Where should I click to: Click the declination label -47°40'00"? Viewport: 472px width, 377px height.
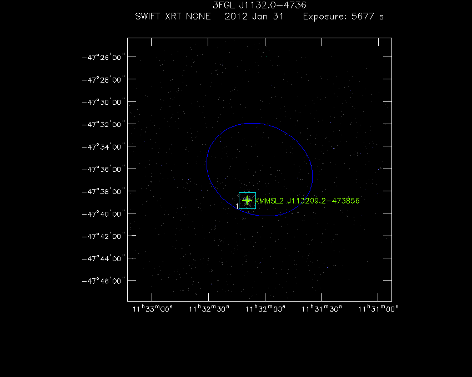pos(103,214)
